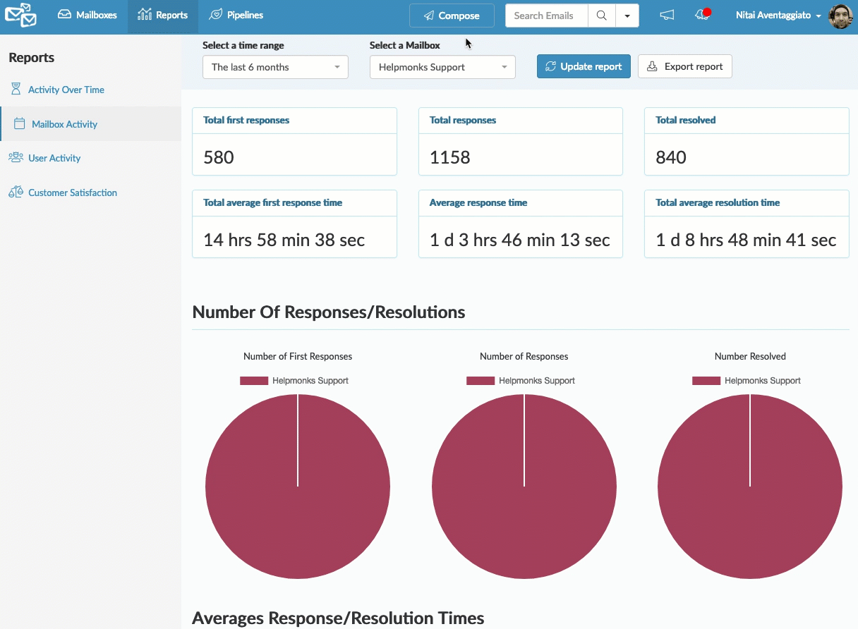Expand the search options caret dropdown

click(x=627, y=16)
